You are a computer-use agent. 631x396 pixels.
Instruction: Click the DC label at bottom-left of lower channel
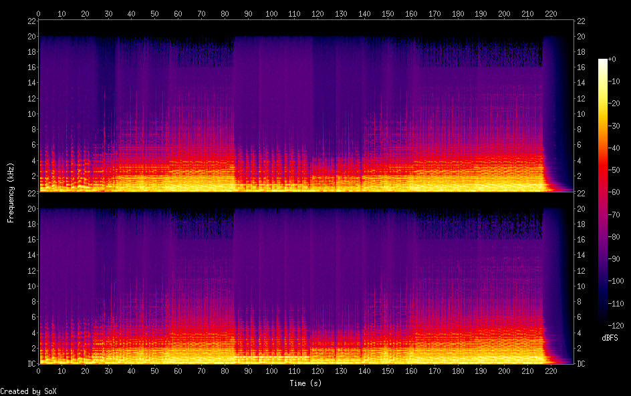pyautogui.click(x=31, y=364)
